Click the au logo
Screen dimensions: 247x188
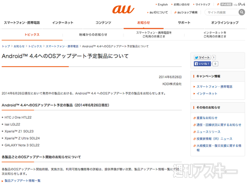[123, 9]
